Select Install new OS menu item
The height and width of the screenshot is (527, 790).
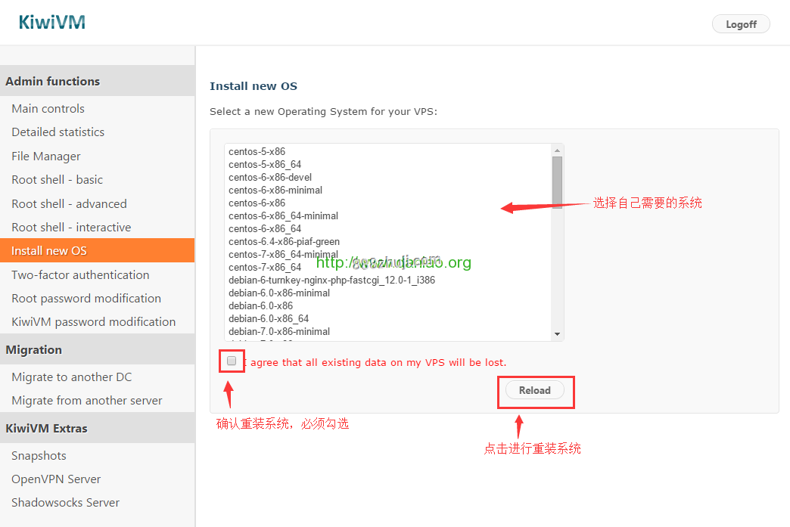coord(98,250)
